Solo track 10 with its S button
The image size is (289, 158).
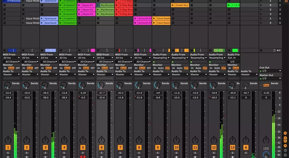[x=176, y=153]
